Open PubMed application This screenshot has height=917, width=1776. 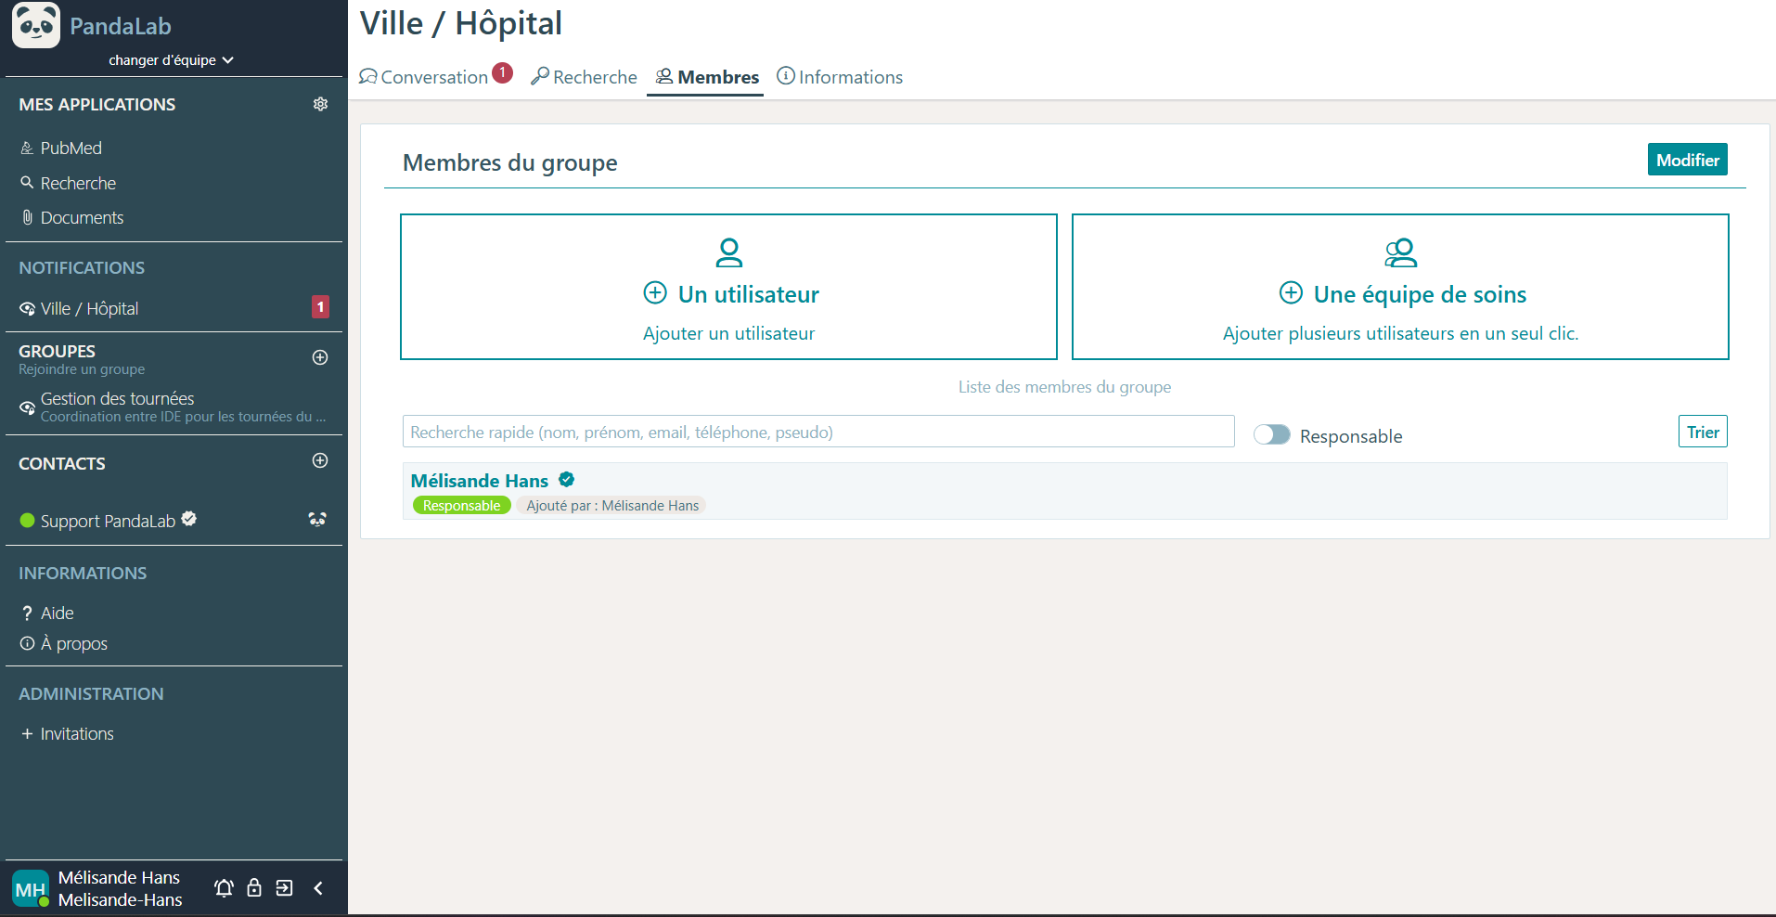click(61, 148)
